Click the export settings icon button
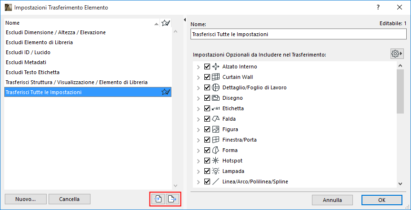411x210 pixels. tap(172, 200)
